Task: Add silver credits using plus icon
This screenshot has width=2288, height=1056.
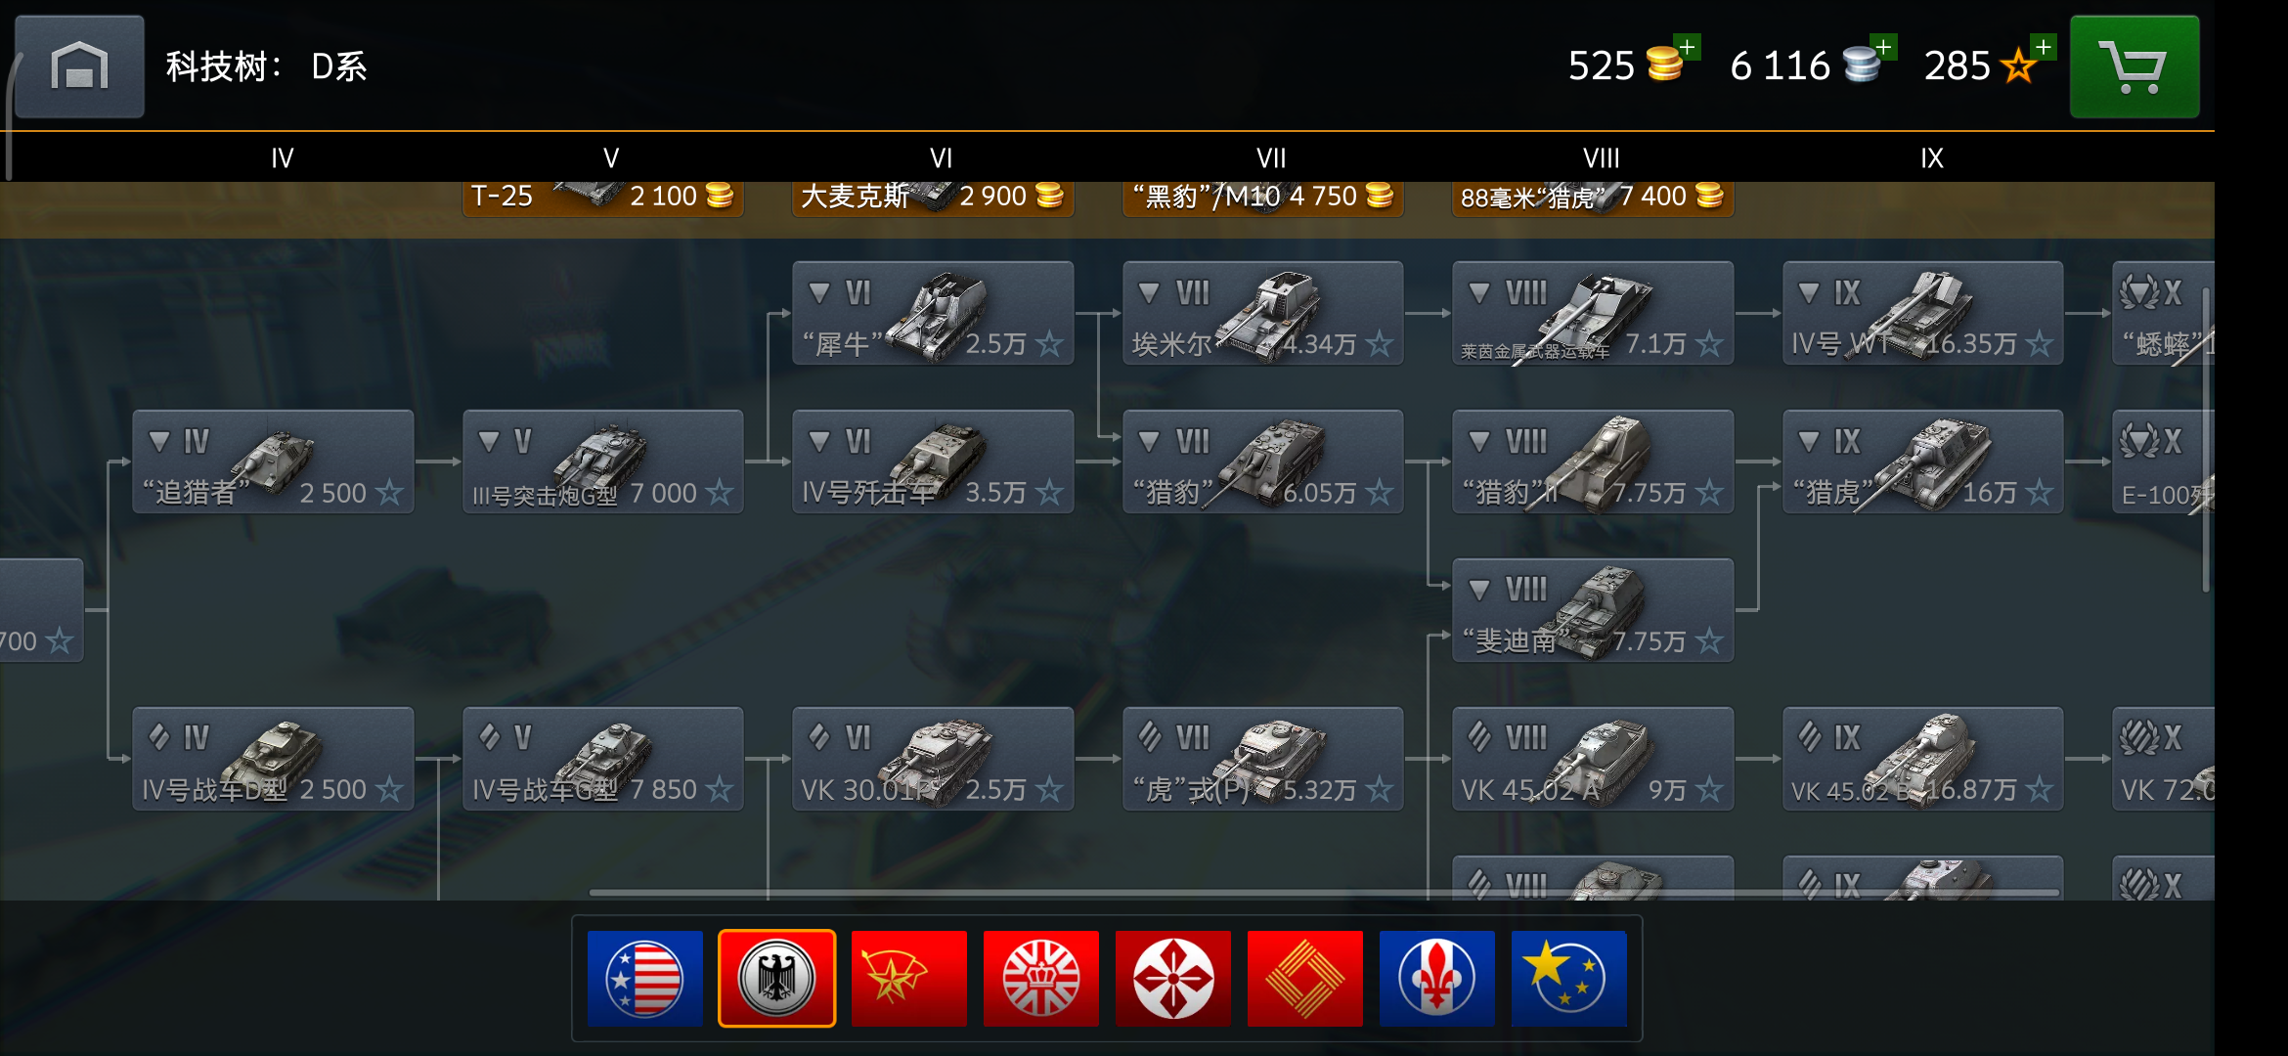Action: 1883,47
